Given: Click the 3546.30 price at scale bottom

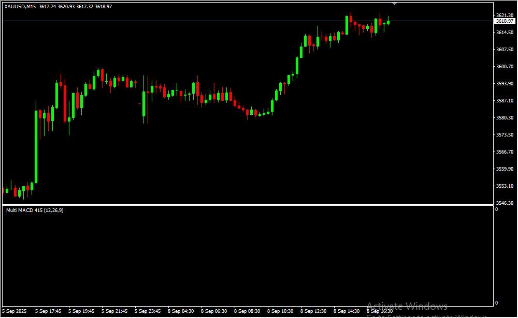Looking at the screenshot, I should coord(504,203).
